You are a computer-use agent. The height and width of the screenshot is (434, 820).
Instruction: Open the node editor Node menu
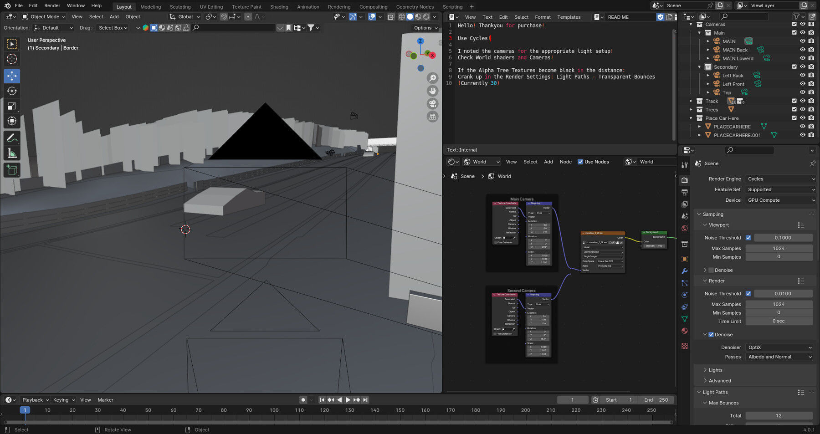565,162
